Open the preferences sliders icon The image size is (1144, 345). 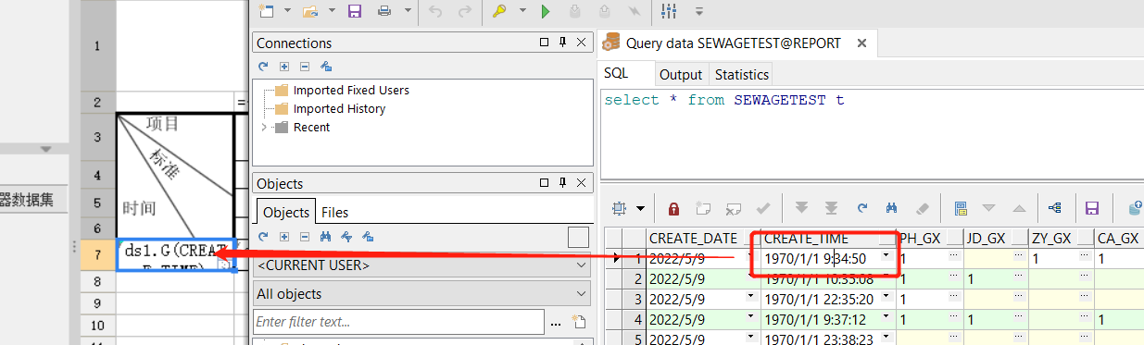click(669, 11)
